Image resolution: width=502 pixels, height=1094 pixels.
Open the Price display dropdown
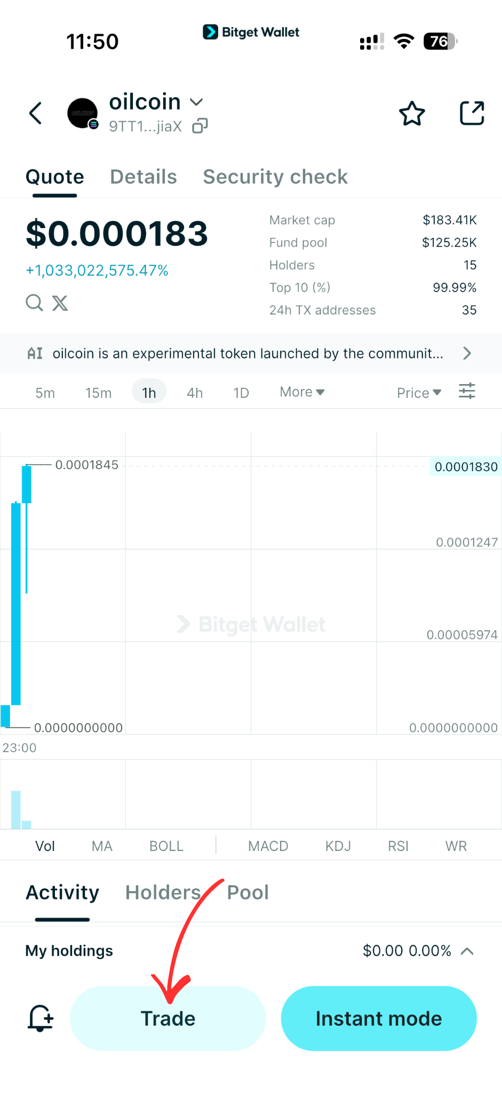click(x=419, y=392)
